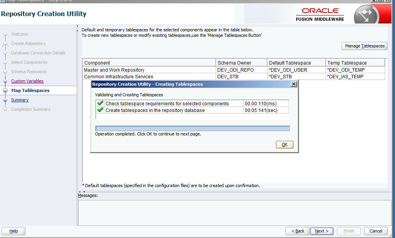Close the Creating Tablespaces dialog

pos(293,84)
